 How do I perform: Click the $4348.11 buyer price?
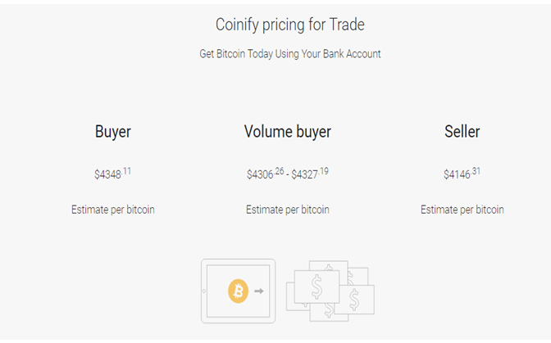click(x=113, y=174)
